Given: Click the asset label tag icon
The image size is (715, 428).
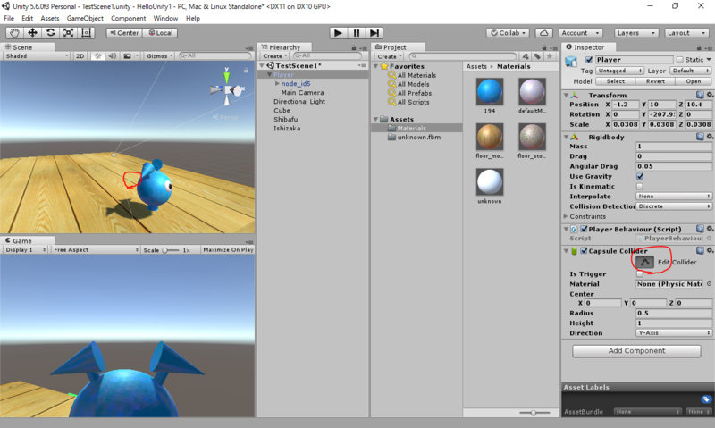Looking at the screenshot, I should [x=706, y=399].
